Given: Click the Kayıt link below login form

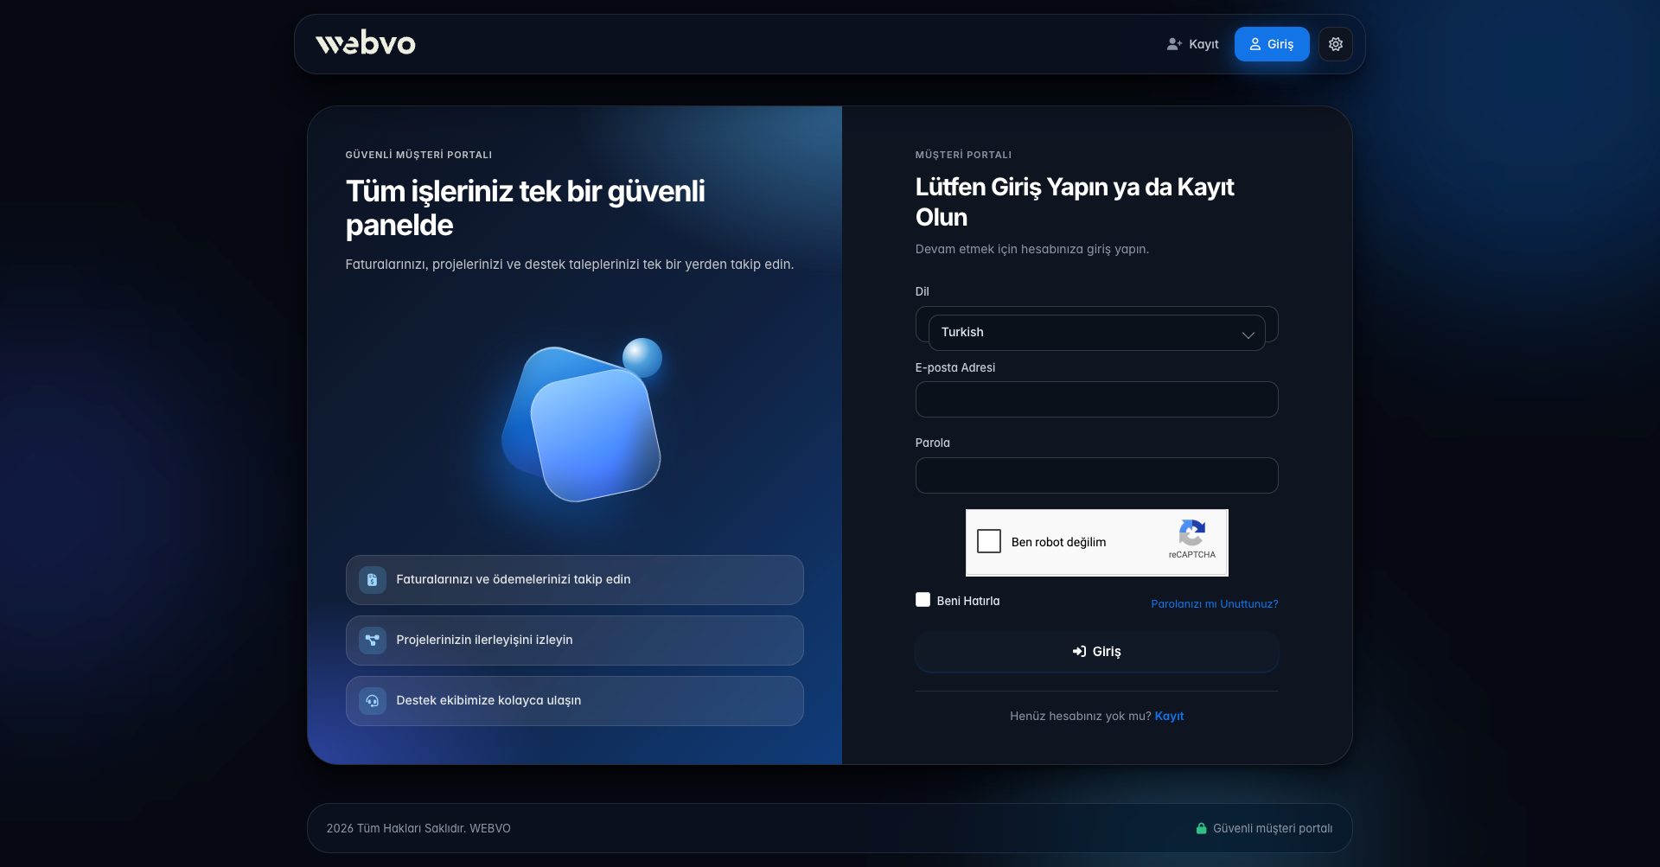Looking at the screenshot, I should (1169, 716).
